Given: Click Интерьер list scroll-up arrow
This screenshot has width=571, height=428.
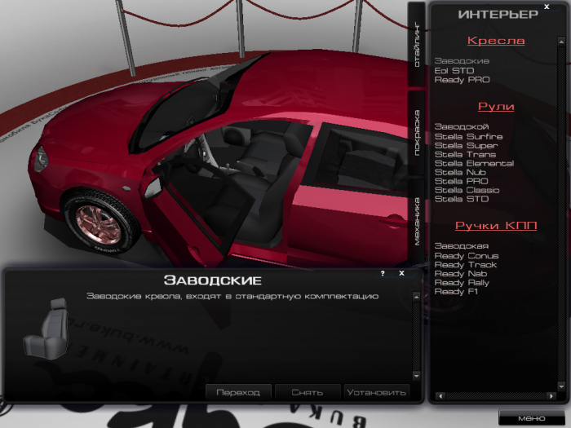Looking at the screenshot, I should [x=561, y=42].
